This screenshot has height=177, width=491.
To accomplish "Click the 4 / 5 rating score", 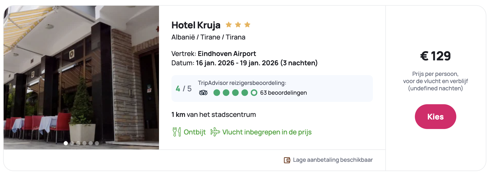I will coord(183,88).
